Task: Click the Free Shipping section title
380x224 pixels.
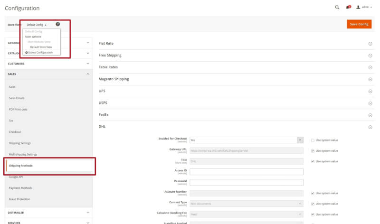Action: [110, 55]
